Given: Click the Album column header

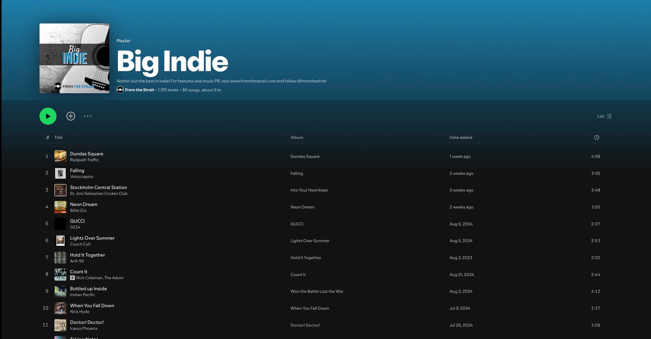Looking at the screenshot, I should pyautogui.click(x=297, y=138).
